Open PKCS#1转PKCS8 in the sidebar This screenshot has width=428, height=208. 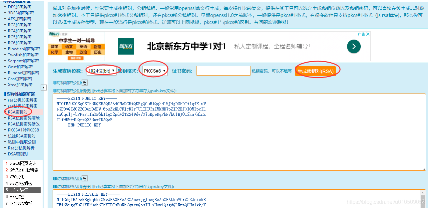[23, 130]
